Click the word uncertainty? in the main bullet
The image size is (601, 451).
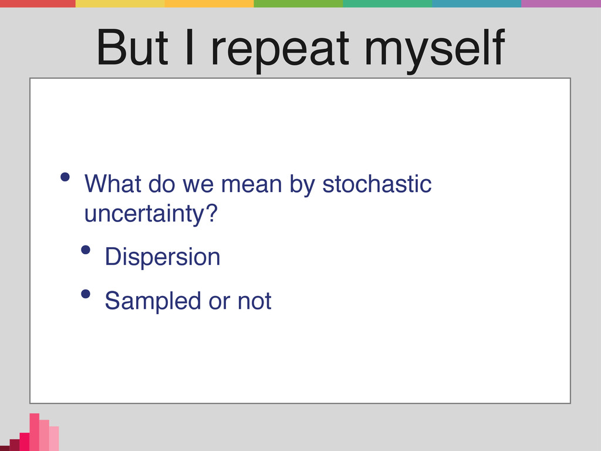click(x=151, y=214)
